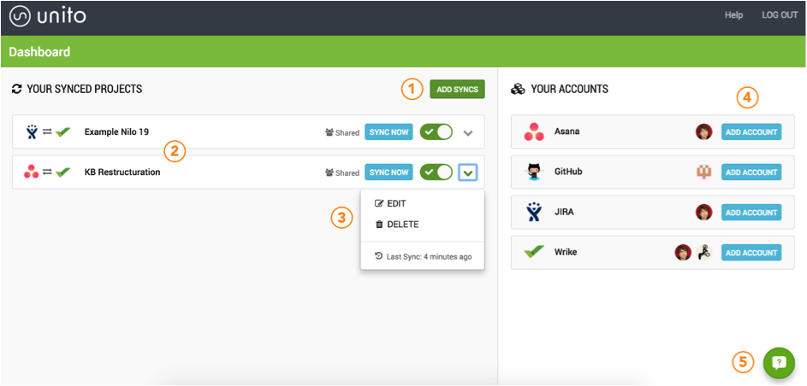Image resolution: width=807 pixels, height=386 pixels.
Task: Click LOG OUT in the header
Action: pos(780,15)
